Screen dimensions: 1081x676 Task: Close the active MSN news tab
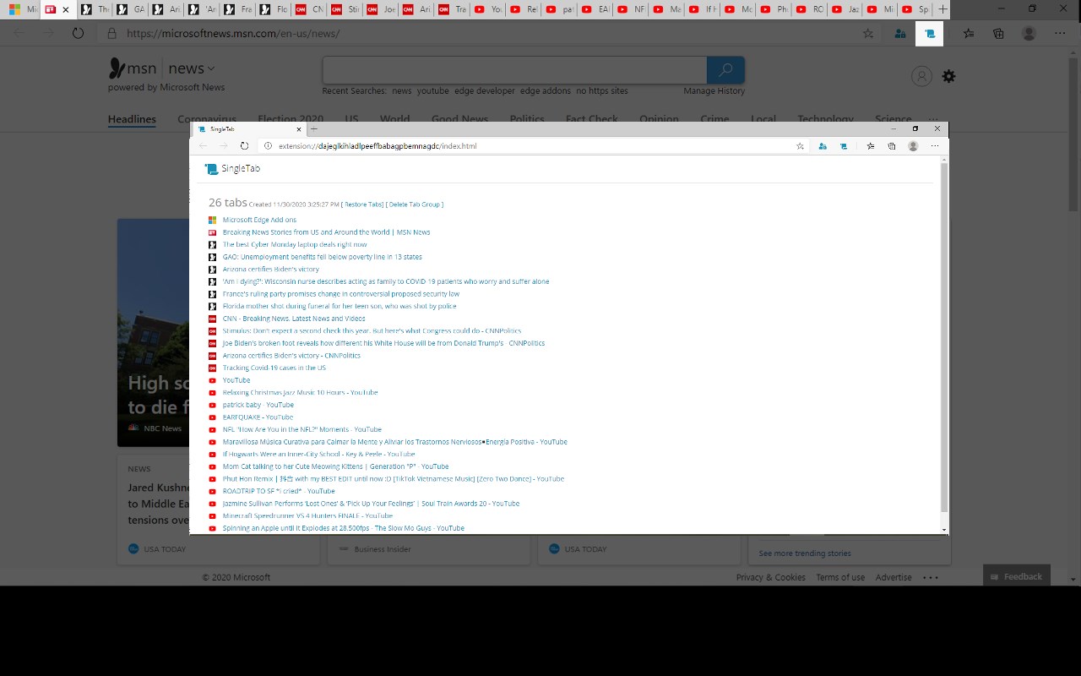(x=65, y=10)
